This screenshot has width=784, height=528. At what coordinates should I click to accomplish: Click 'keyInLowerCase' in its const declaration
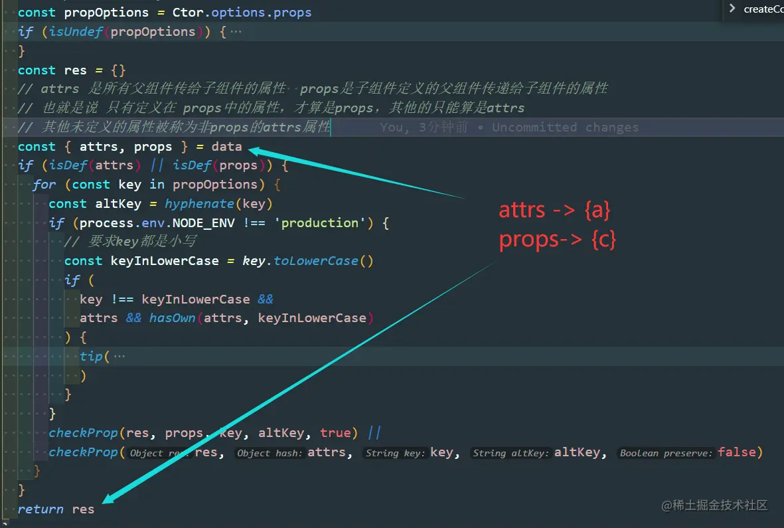tap(165, 261)
